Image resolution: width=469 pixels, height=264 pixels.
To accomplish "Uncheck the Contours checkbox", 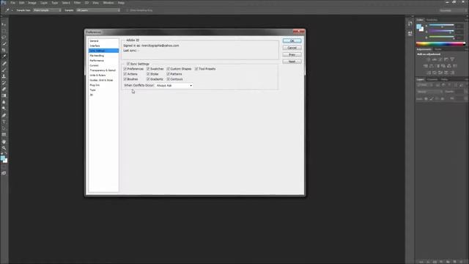I will click(x=168, y=79).
